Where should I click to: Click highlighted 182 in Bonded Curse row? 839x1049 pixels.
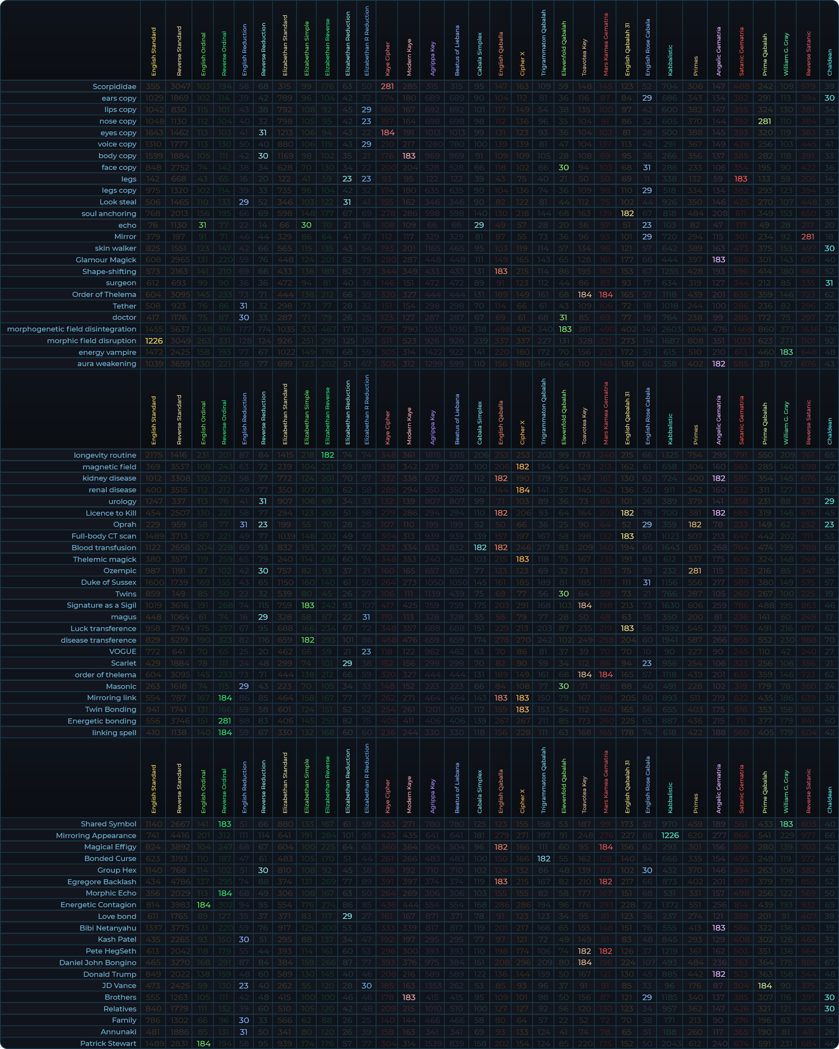544,859
